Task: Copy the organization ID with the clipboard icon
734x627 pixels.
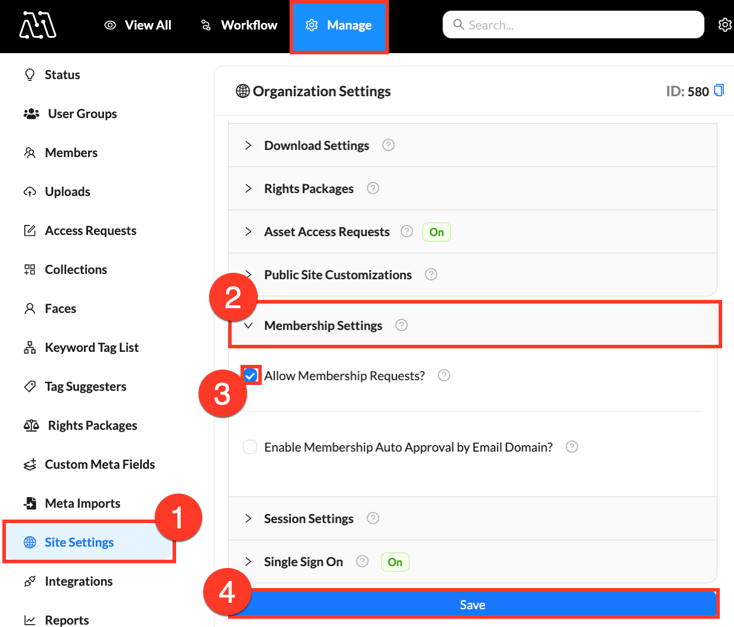Action: 719,90
